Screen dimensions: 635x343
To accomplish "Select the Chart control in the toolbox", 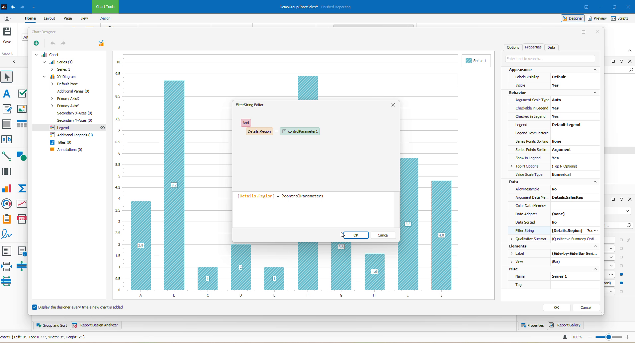I will [7, 188].
